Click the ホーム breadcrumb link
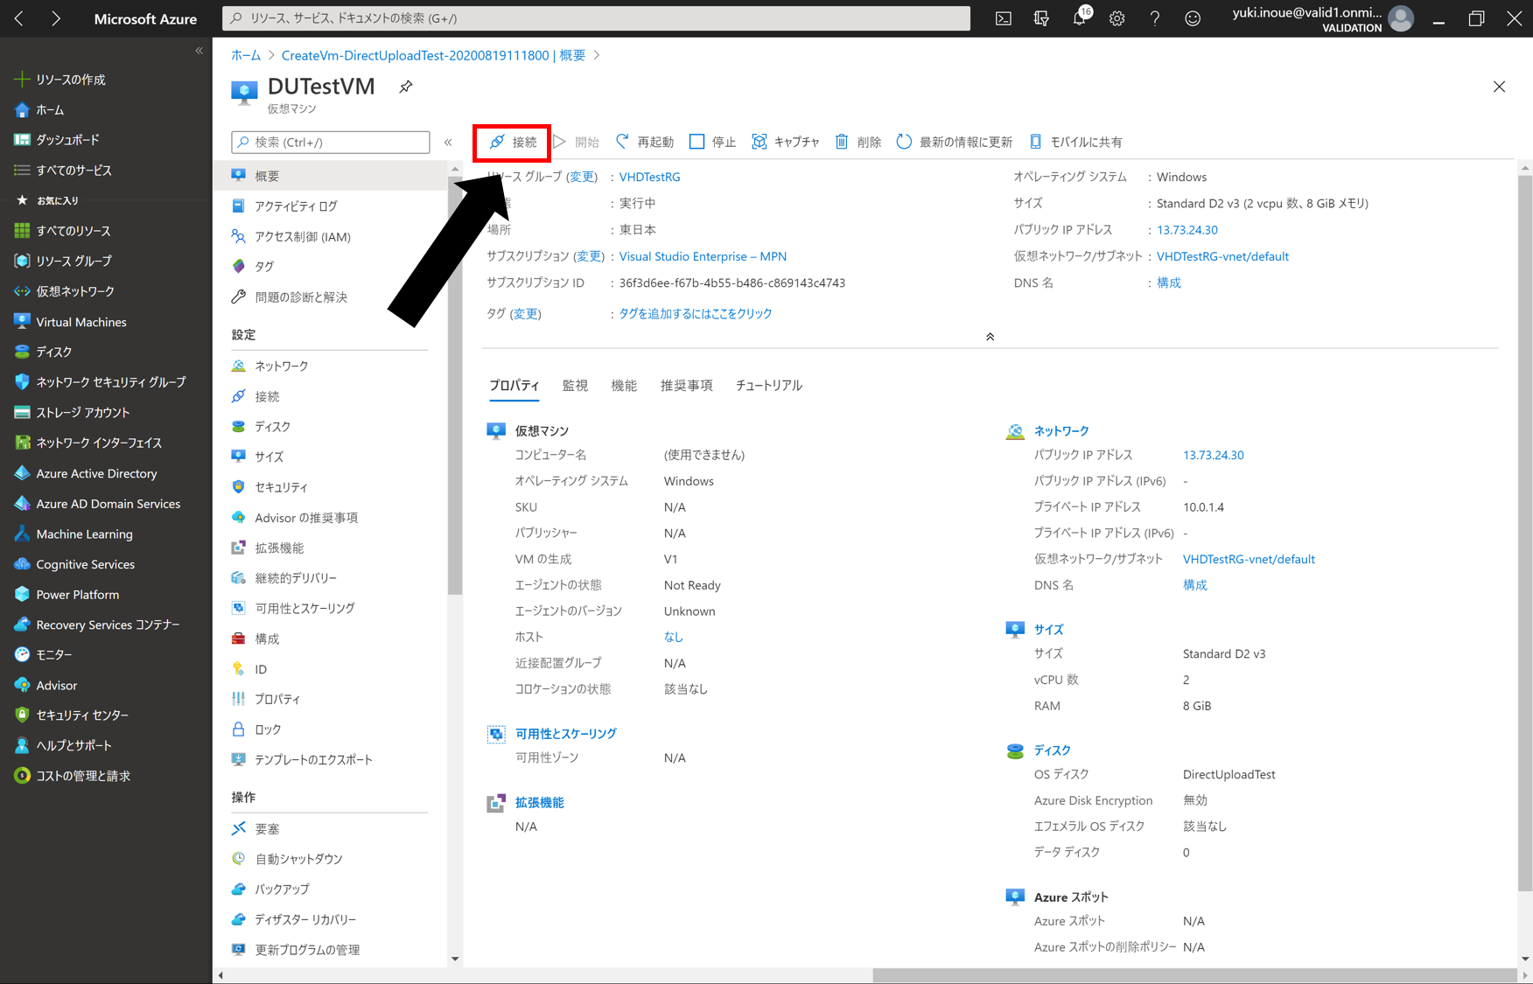1533x984 pixels. tap(246, 55)
